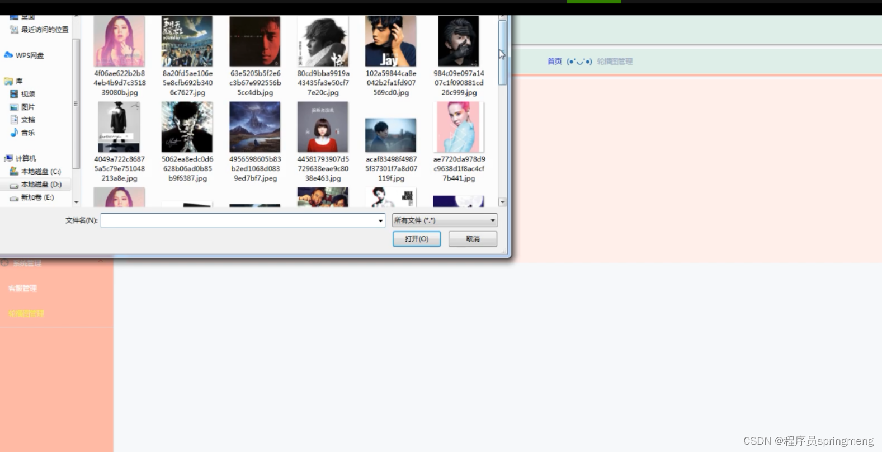Image resolution: width=882 pixels, height=452 pixels.
Task: Select the WPS网盘 cloud icon
Action: click(x=8, y=55)
